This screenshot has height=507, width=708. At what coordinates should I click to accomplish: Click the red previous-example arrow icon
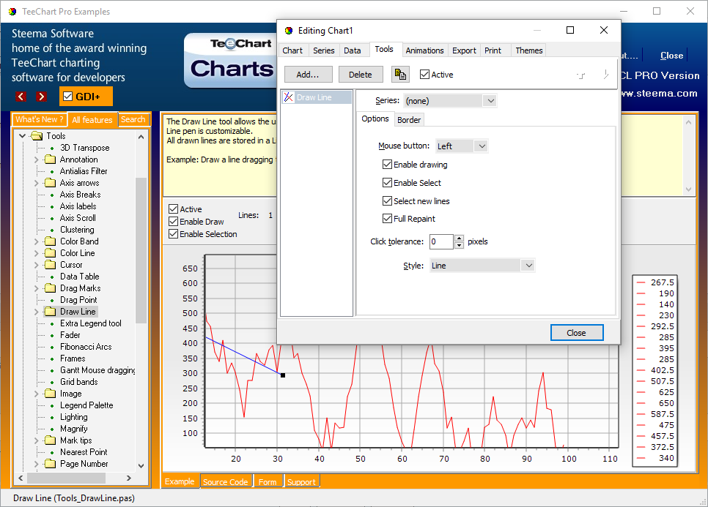(x=21, y=96)
